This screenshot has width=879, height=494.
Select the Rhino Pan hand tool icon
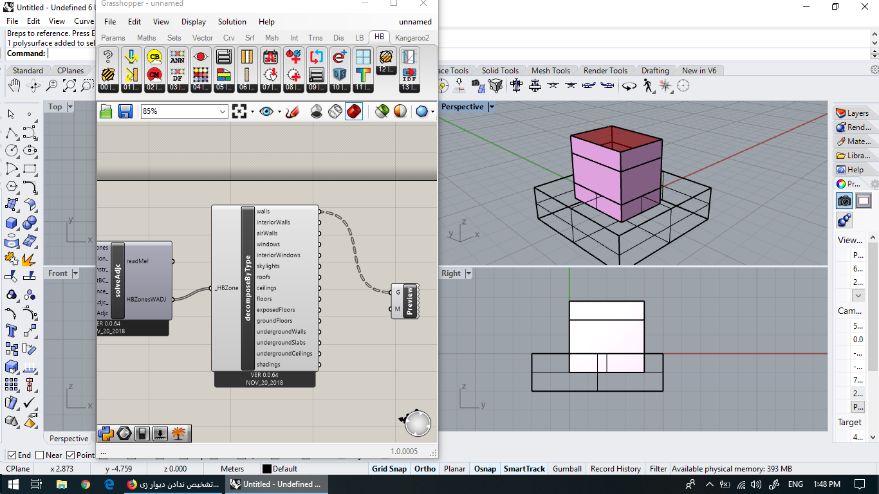click(x=14, y=85)
